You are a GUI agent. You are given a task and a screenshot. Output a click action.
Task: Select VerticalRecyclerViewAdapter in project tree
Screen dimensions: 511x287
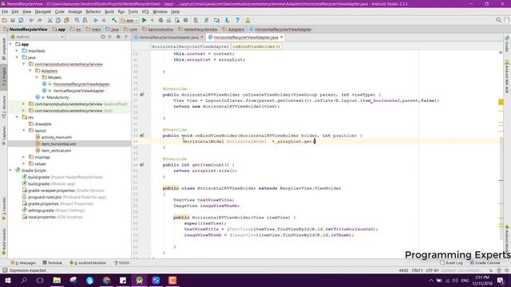(79, 91)
